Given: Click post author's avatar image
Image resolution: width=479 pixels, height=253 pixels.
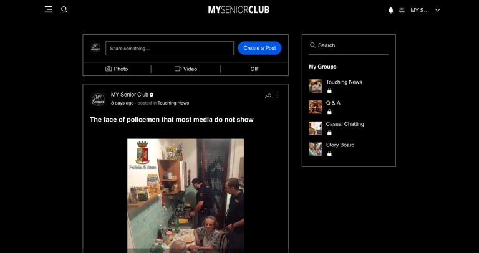Looking at the screenshot, I should click(99, 100).
